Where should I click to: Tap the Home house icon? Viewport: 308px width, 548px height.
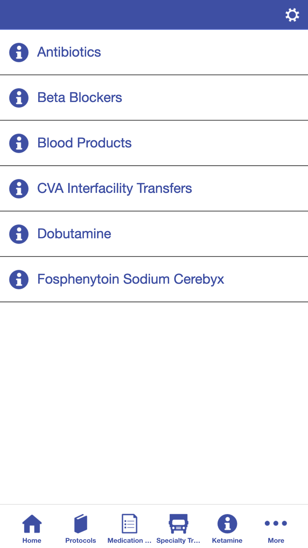tap(32, 524)
